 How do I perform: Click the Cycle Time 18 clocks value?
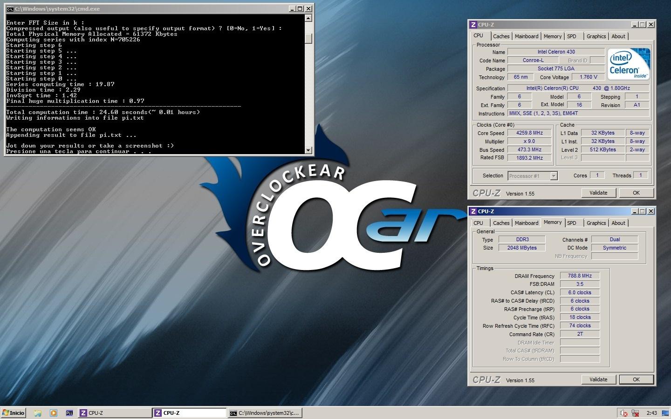(580, 318)
